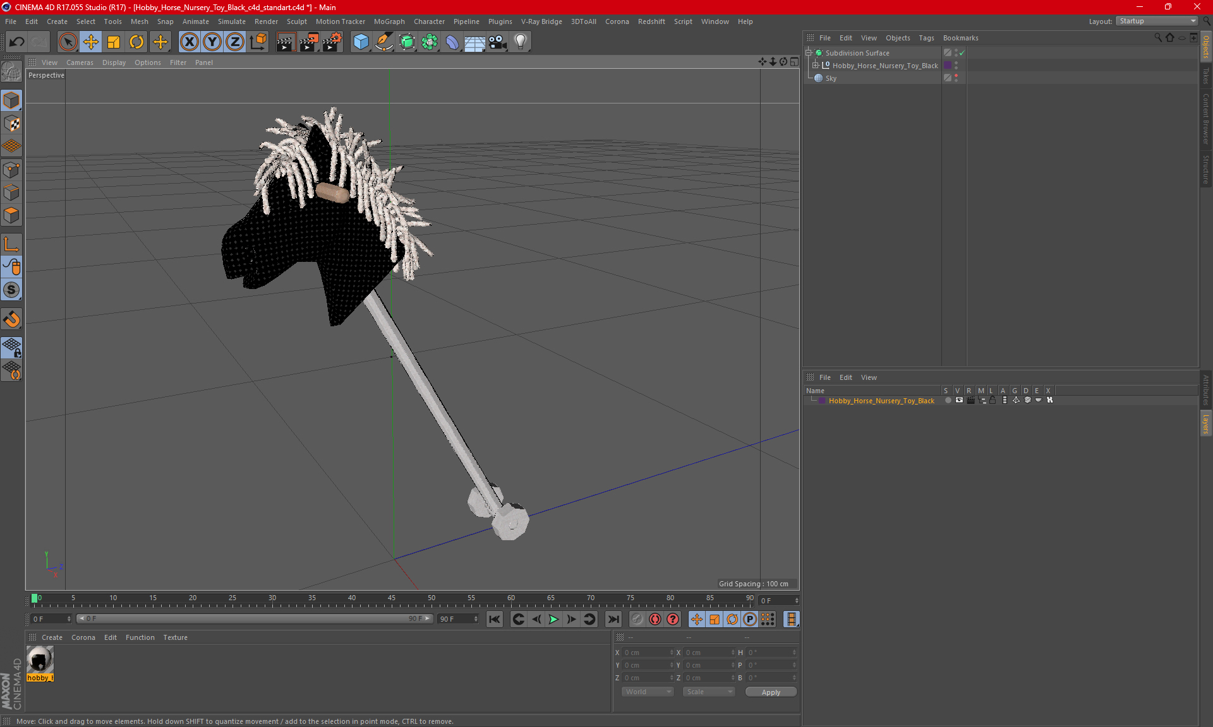Expand Hobby_Horse_Nursery_Toy_Black object tree
The width and height of the screenshot is (1213, 727).
click(816, 65)
